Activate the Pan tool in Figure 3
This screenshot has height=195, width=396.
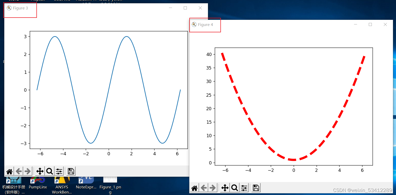[x=40, y=171]
